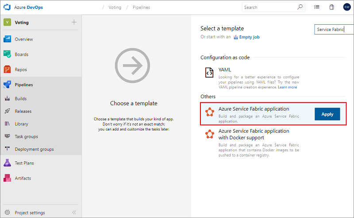Click the template search field
This screenshot has width=354, height=218.
(329, 30)
